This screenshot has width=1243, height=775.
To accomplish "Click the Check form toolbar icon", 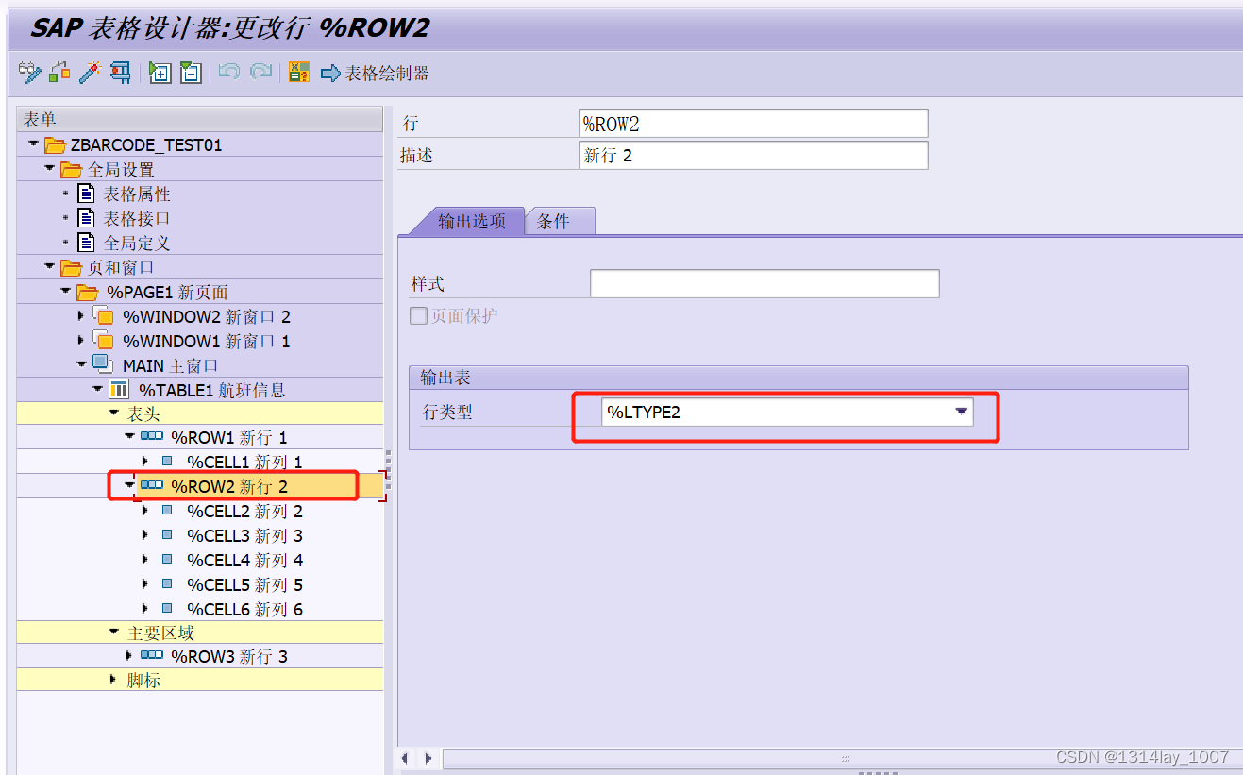I will [60, 73].
